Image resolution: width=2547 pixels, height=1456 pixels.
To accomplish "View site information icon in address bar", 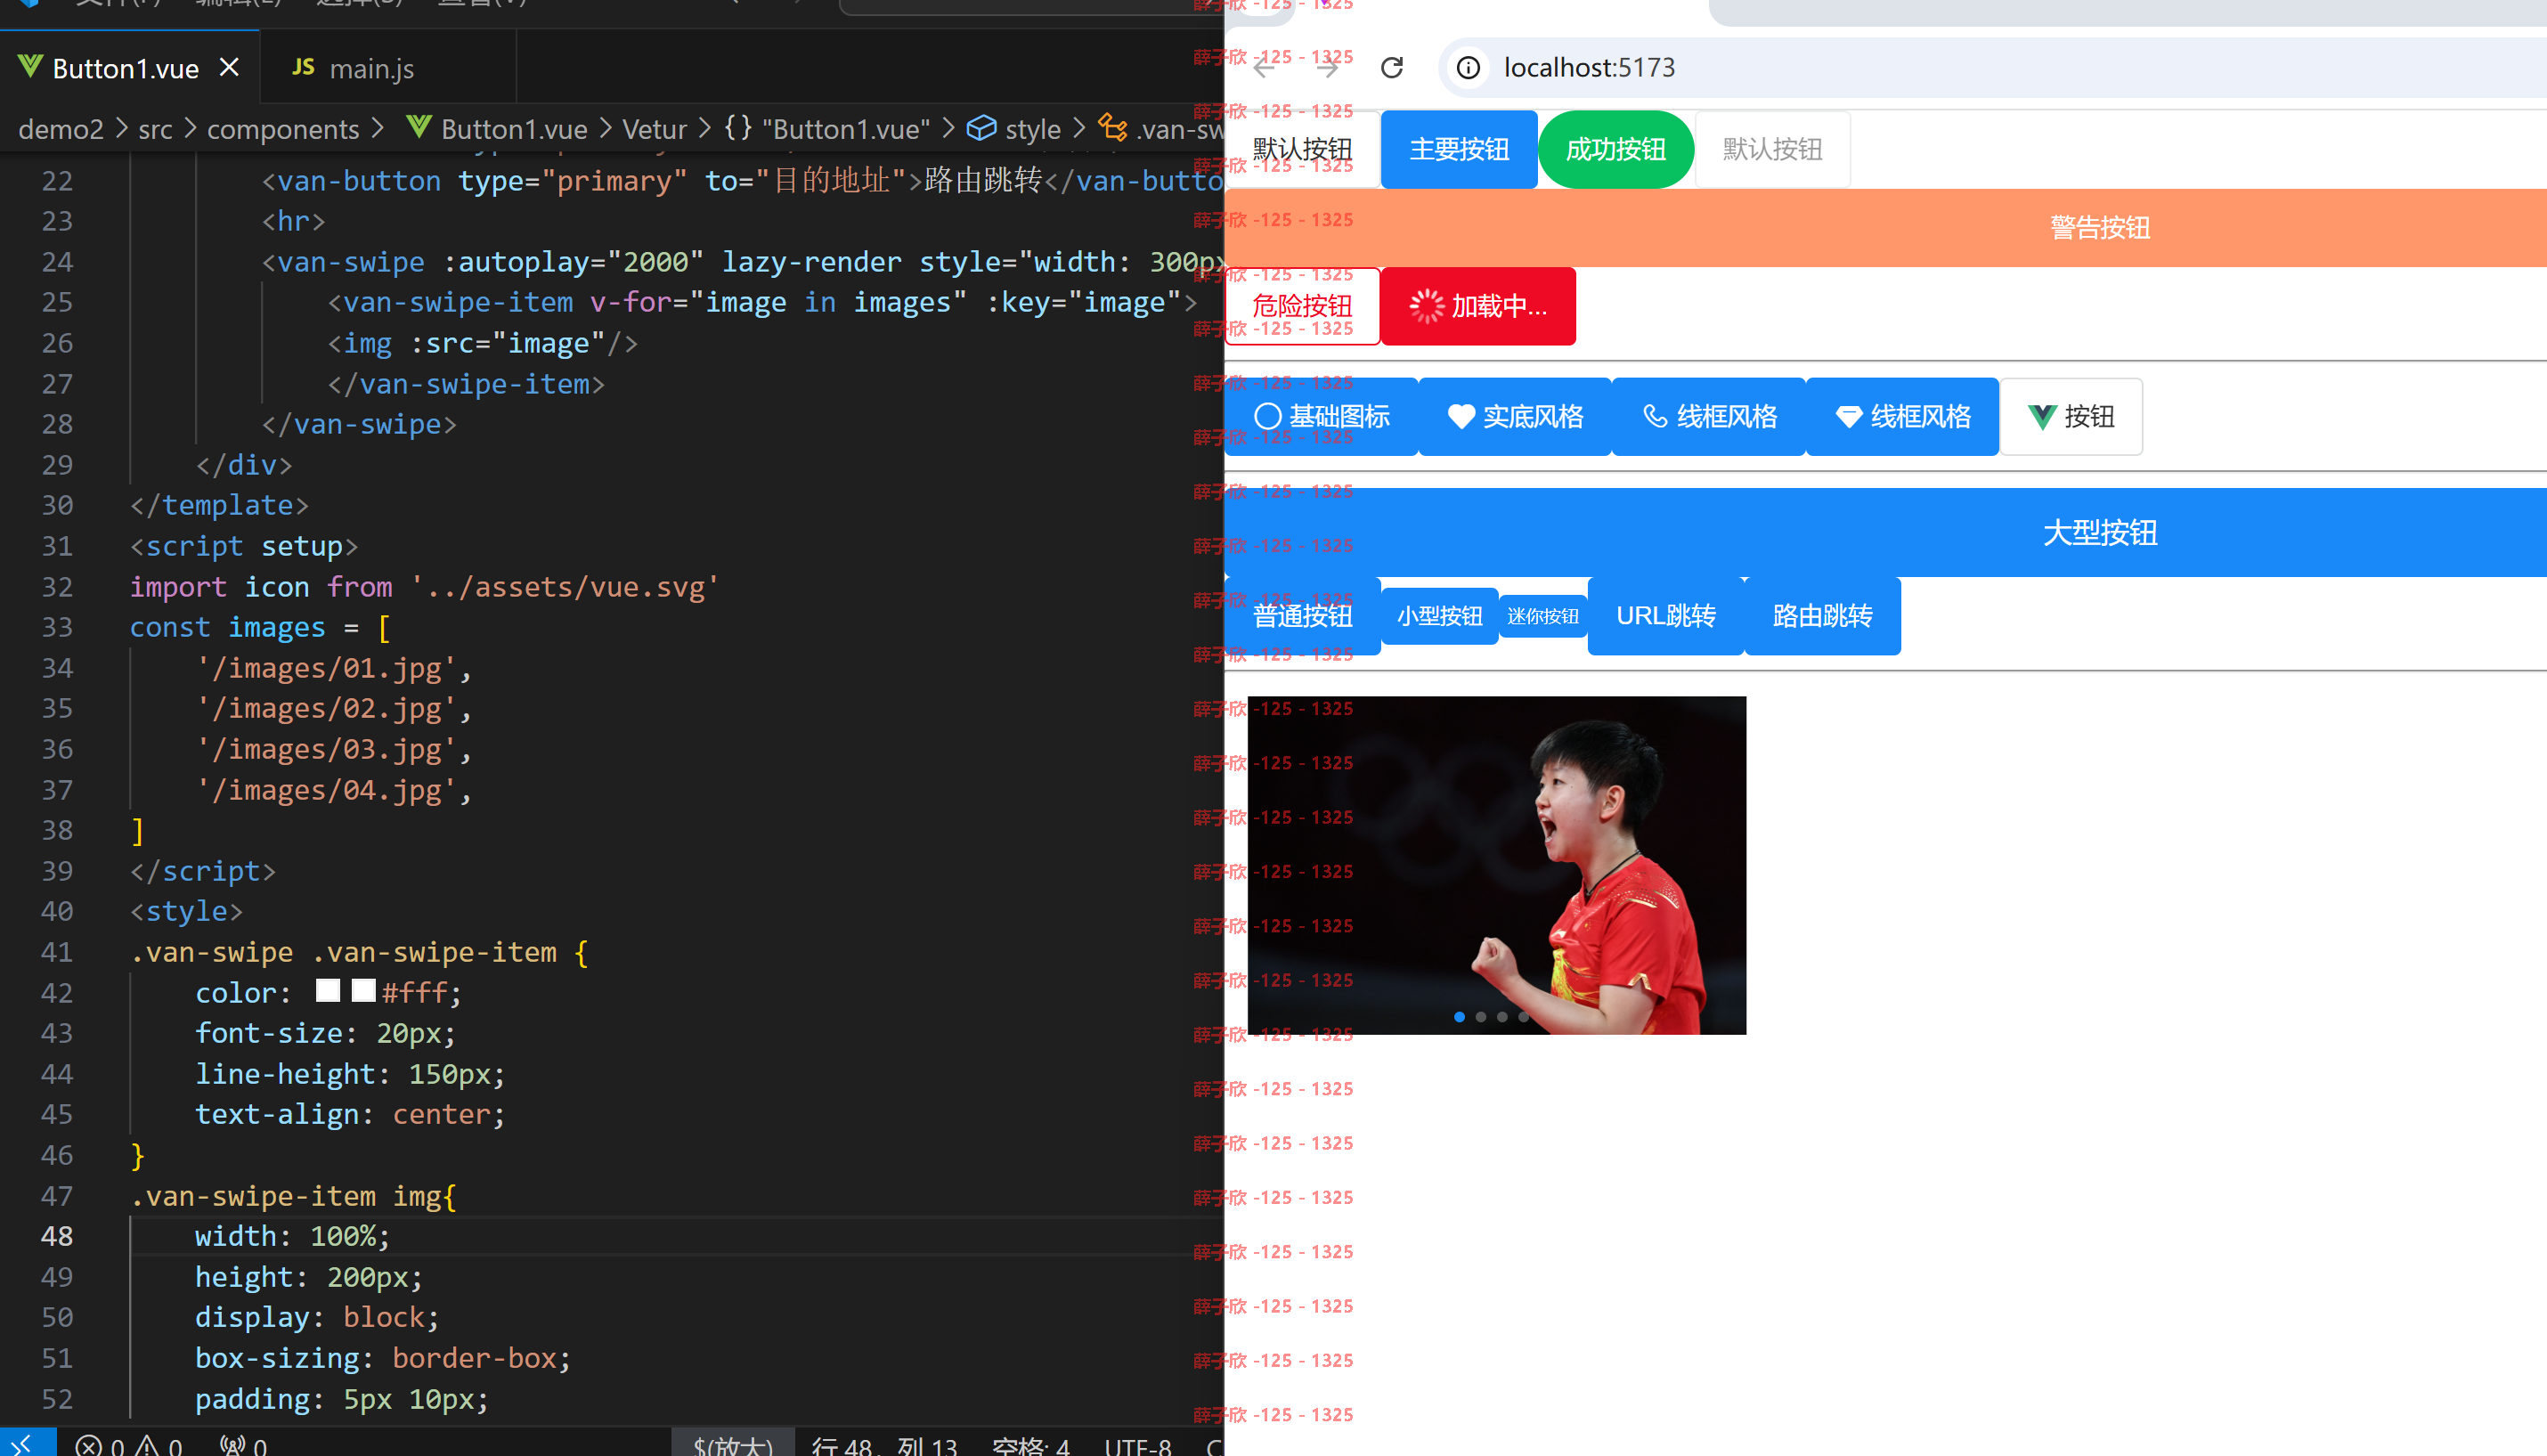I will pyautogui.click(x=1468, y=68).
